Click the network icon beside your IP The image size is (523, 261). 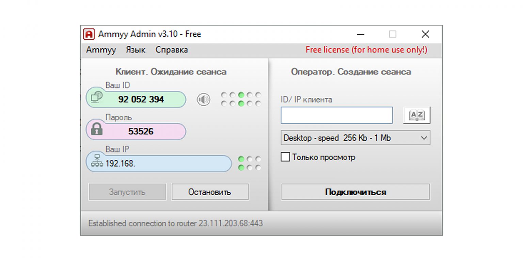97,161
